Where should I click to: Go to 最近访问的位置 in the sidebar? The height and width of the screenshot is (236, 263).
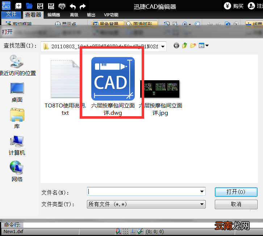pos(17,65)
